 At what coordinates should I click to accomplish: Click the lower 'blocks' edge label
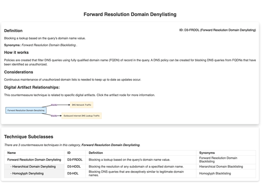[54, 116]
